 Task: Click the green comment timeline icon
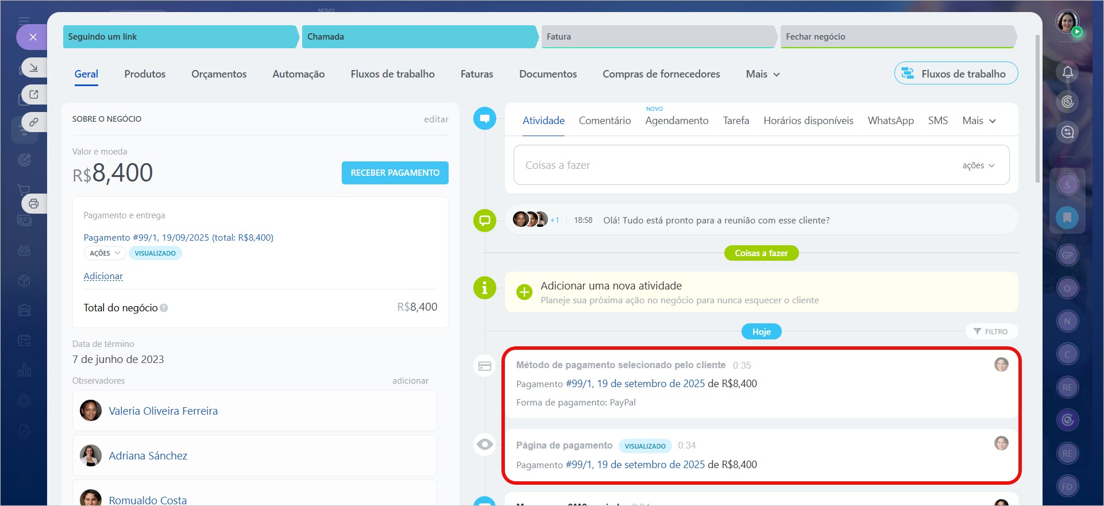coord(485,221)
